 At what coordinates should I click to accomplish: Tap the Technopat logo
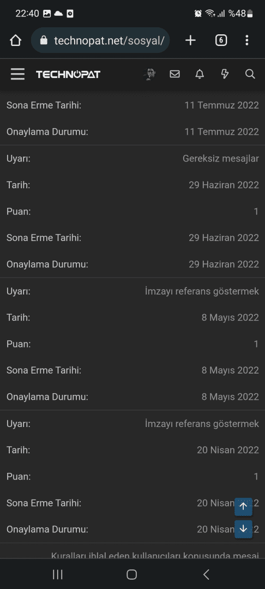(x=68, y=74)
